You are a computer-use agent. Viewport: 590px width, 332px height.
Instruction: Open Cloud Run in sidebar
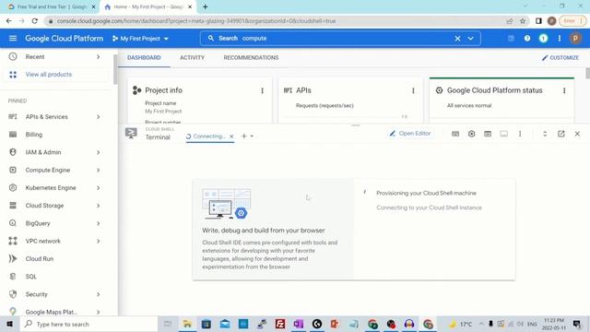(x=40, y=259)
